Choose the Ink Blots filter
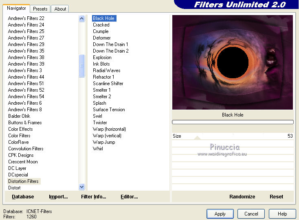 point(101,64)
